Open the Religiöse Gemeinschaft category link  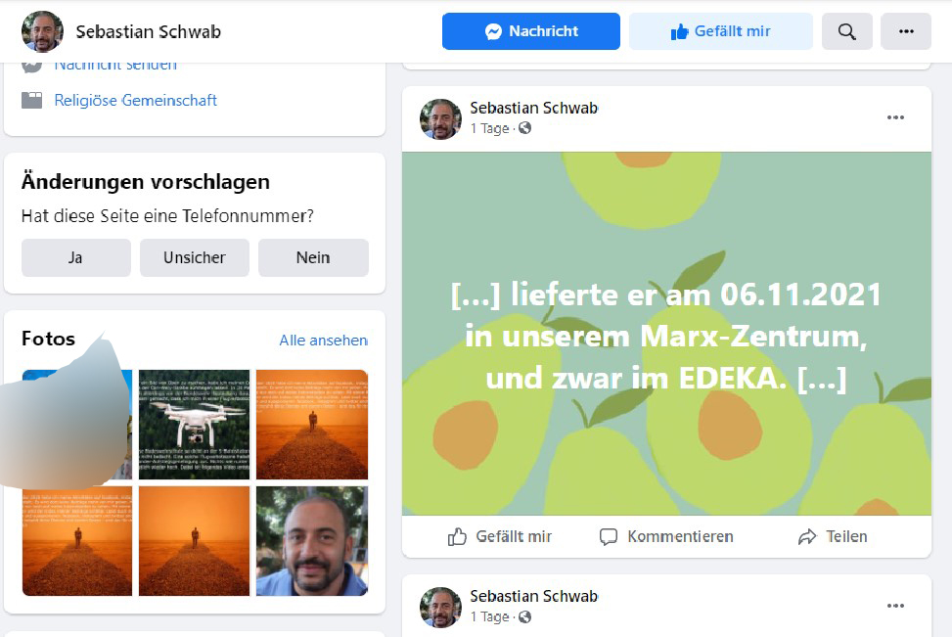pos(135,100)
